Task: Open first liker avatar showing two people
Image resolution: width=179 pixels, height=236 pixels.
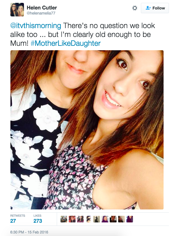Action: click(x=64, y=219)
